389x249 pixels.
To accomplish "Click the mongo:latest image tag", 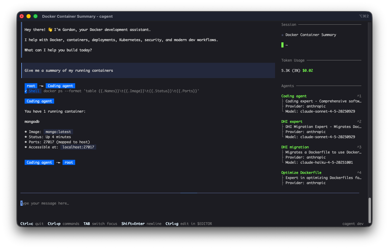I will click(58, 132).
